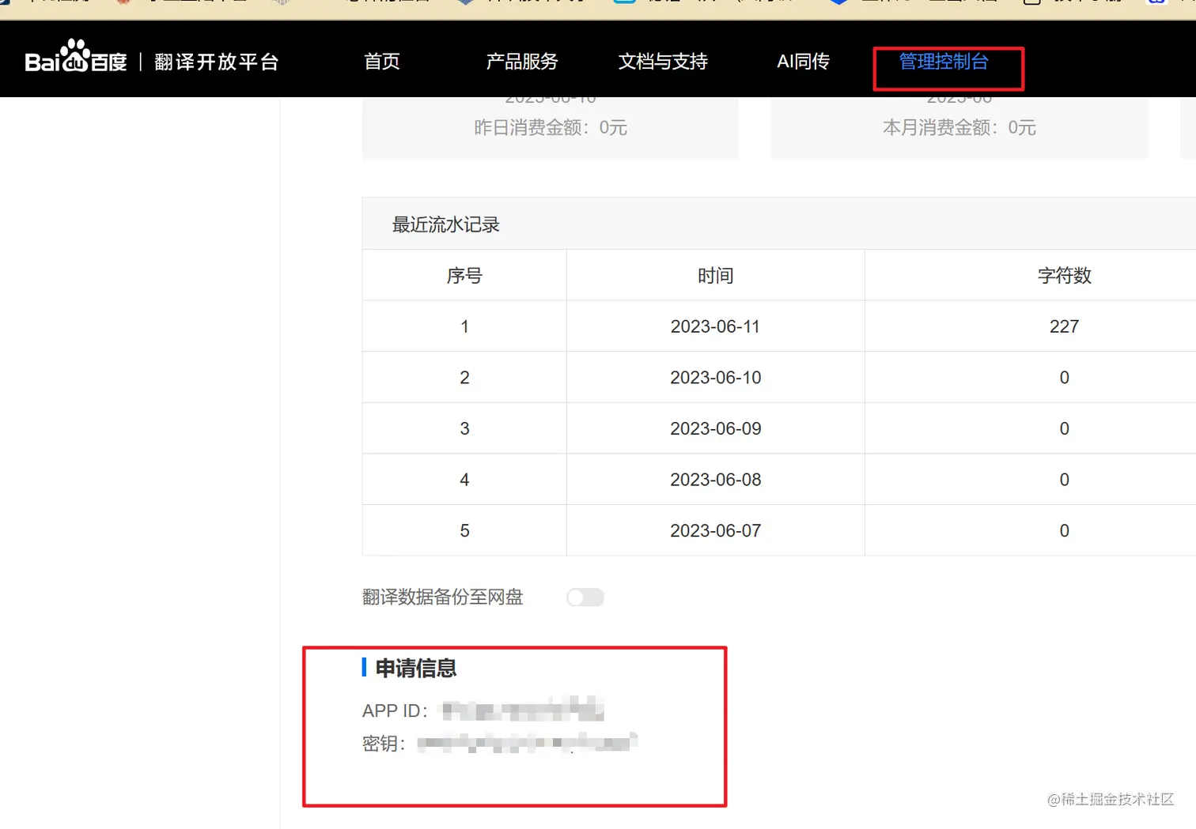The height and width of the screenshot is (829, 1196).
Task: Click row number 2 in 序号 column
Action: [464, 378]
